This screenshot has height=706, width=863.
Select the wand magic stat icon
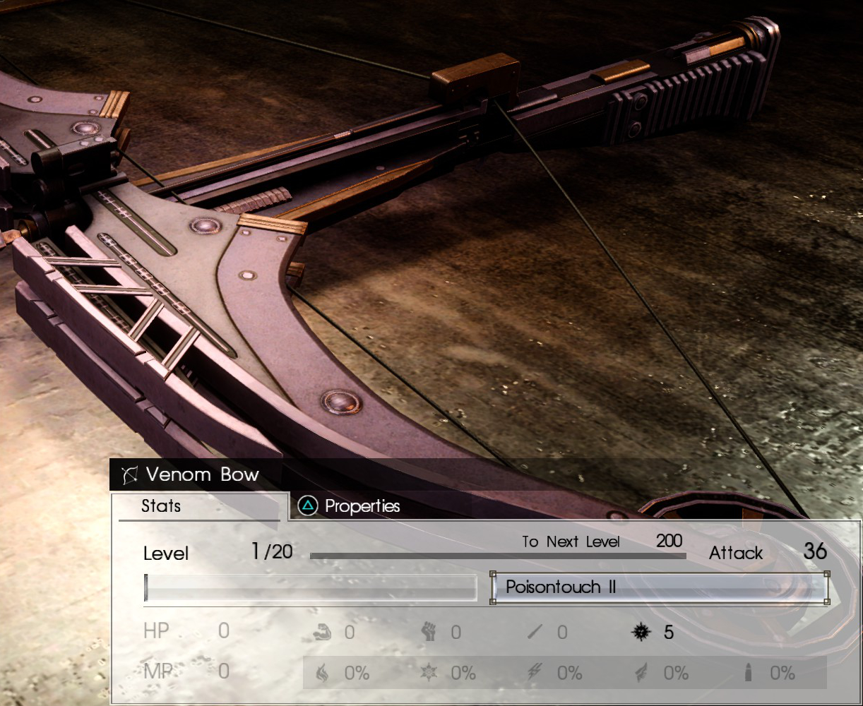tap(535, 632)
